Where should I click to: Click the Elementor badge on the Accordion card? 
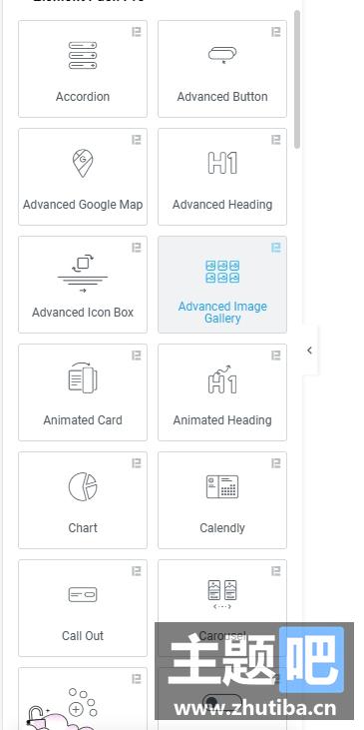point(137,32)
